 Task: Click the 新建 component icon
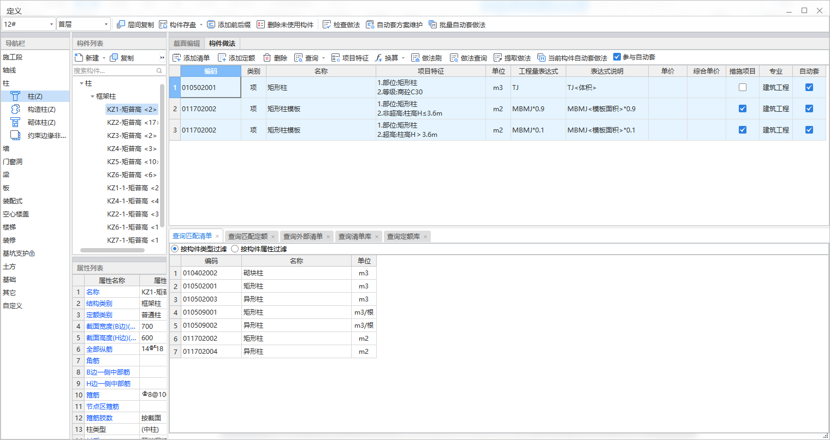pos(79,58)
